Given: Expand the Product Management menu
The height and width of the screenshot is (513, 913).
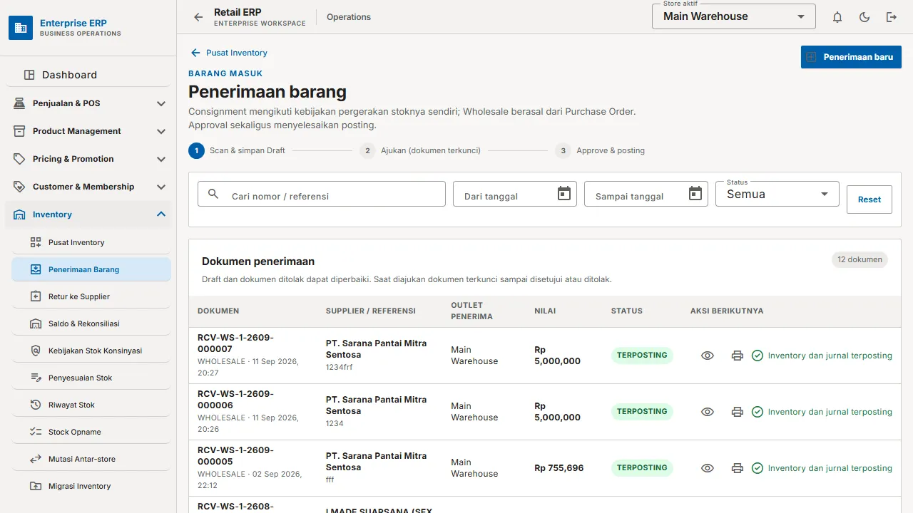Looking at the screenshot, I should click(x=88, y=131).
